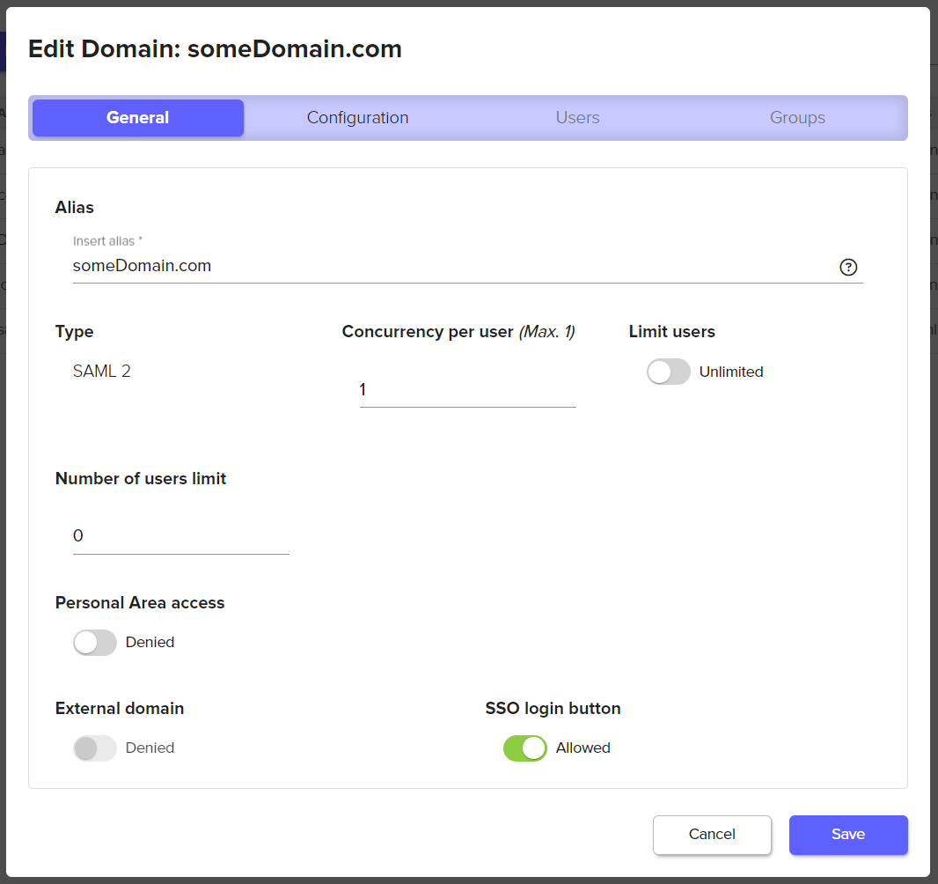This screenshot has width=938, height=884.
Task: Switch to the General tab
Action: [x=138, y=118]
